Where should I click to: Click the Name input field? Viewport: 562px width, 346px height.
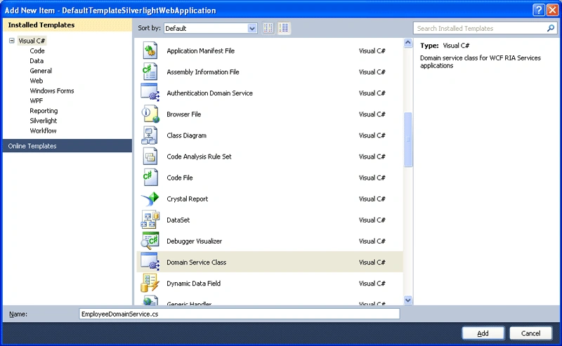(239, 314)
